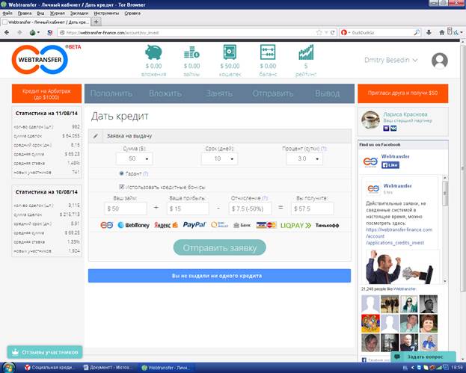Click the safe wallet icon
The image size is (466, 373).
[230, 52]
